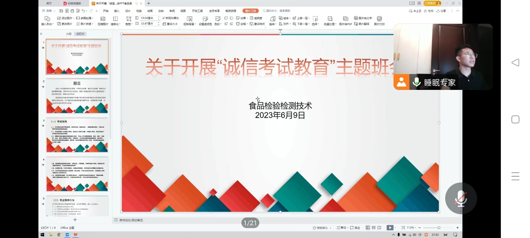Image resolution: width=530 pixels, height=238 pixels.
Task: Expand the Rotate (旋转) dropdown
Action: coord(272,24)
